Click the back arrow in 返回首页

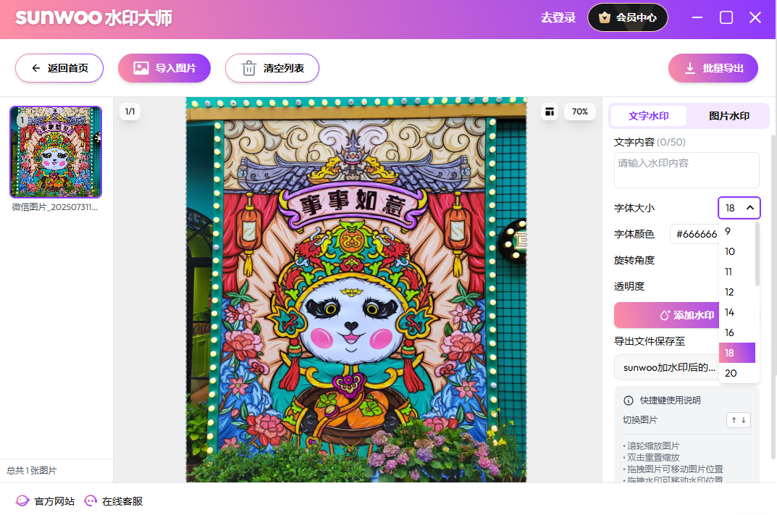[36, 68]
